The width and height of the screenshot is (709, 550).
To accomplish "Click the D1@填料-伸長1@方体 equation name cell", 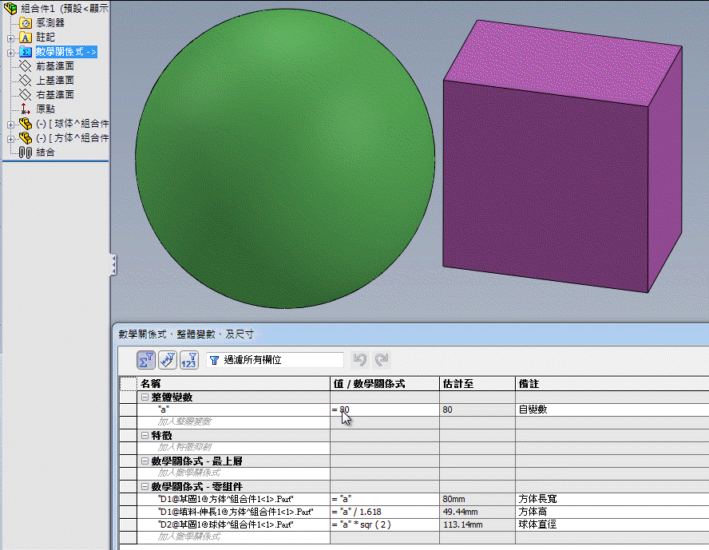I will tap(234, 512).
